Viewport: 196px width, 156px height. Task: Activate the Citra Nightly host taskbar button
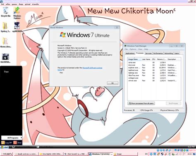(x=51, y=154)
